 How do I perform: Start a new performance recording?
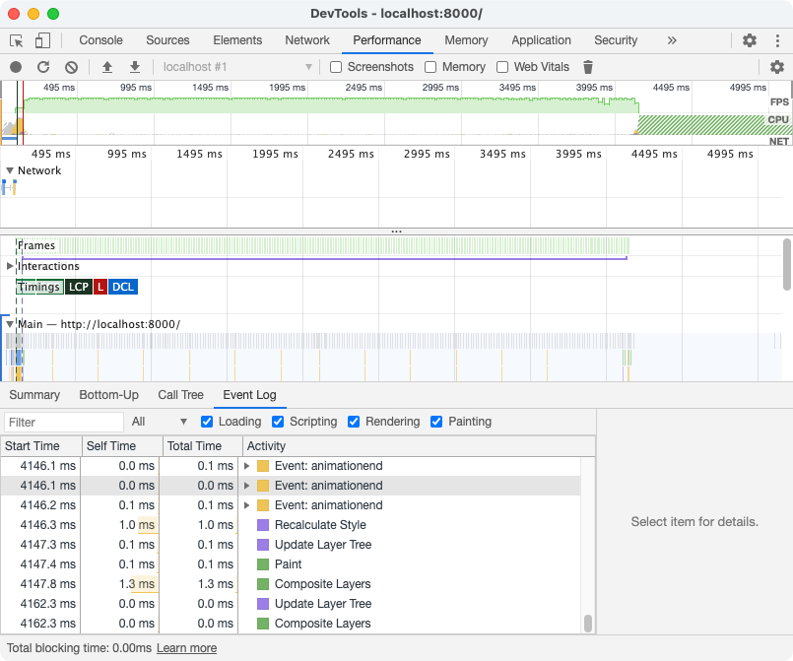[x=14, y=67]
